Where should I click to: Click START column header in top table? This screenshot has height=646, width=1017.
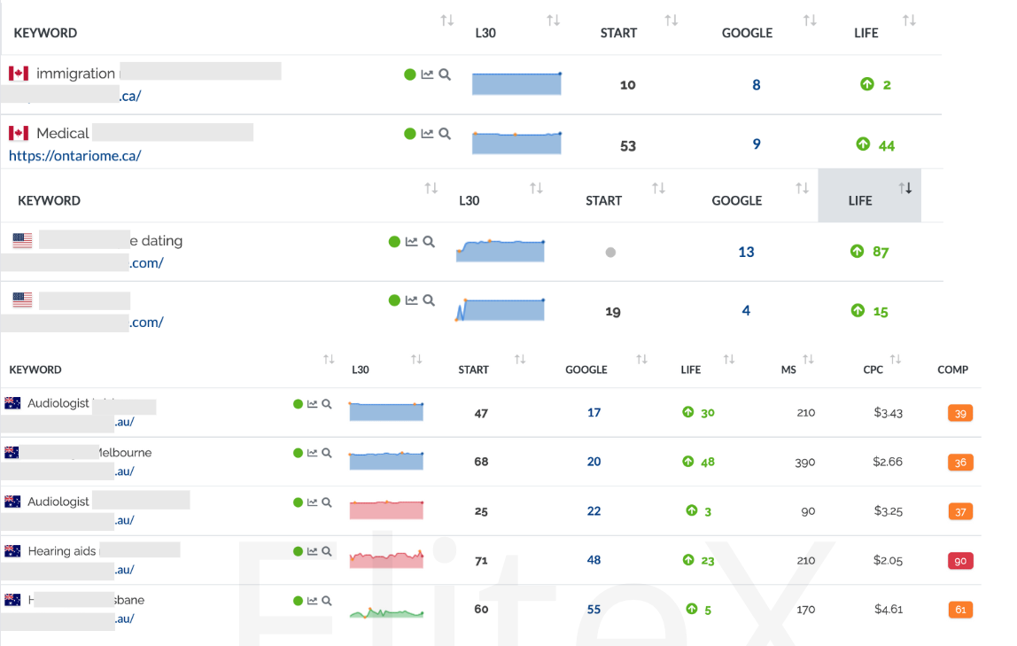pos(618,33)
